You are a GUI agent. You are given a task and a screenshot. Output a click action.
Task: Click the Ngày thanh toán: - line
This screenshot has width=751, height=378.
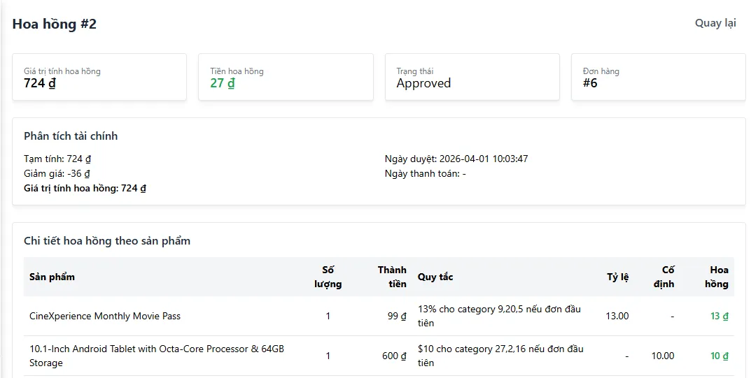tap(425, 173)
